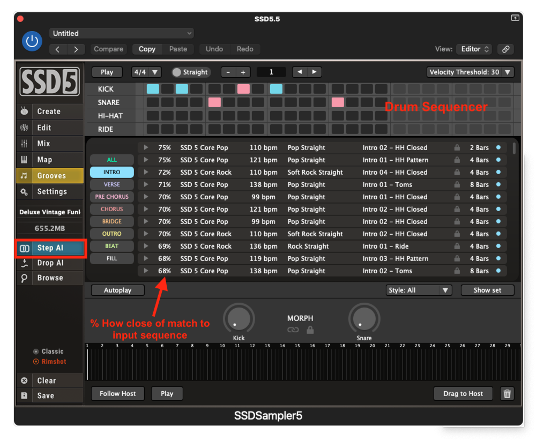Toggle the first RIDE step
This screenshot has width=536, height=441.
(153, 129)
